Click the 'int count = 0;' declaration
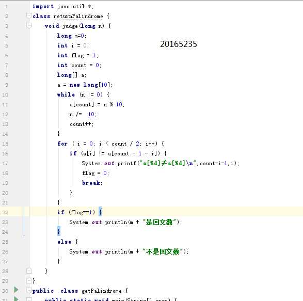The width and height of the screenshot is (303, 301). tap(79, 66)
